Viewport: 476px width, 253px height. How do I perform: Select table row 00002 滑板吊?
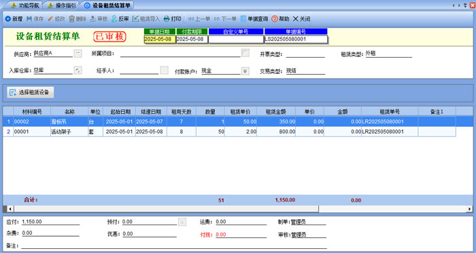(x=229, y=121)
